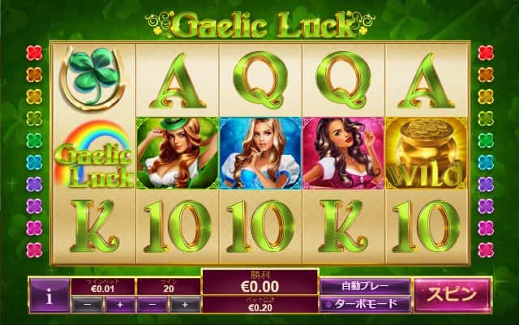Decrease the line bet amount

pyautogui.click(x=88, y=305)
